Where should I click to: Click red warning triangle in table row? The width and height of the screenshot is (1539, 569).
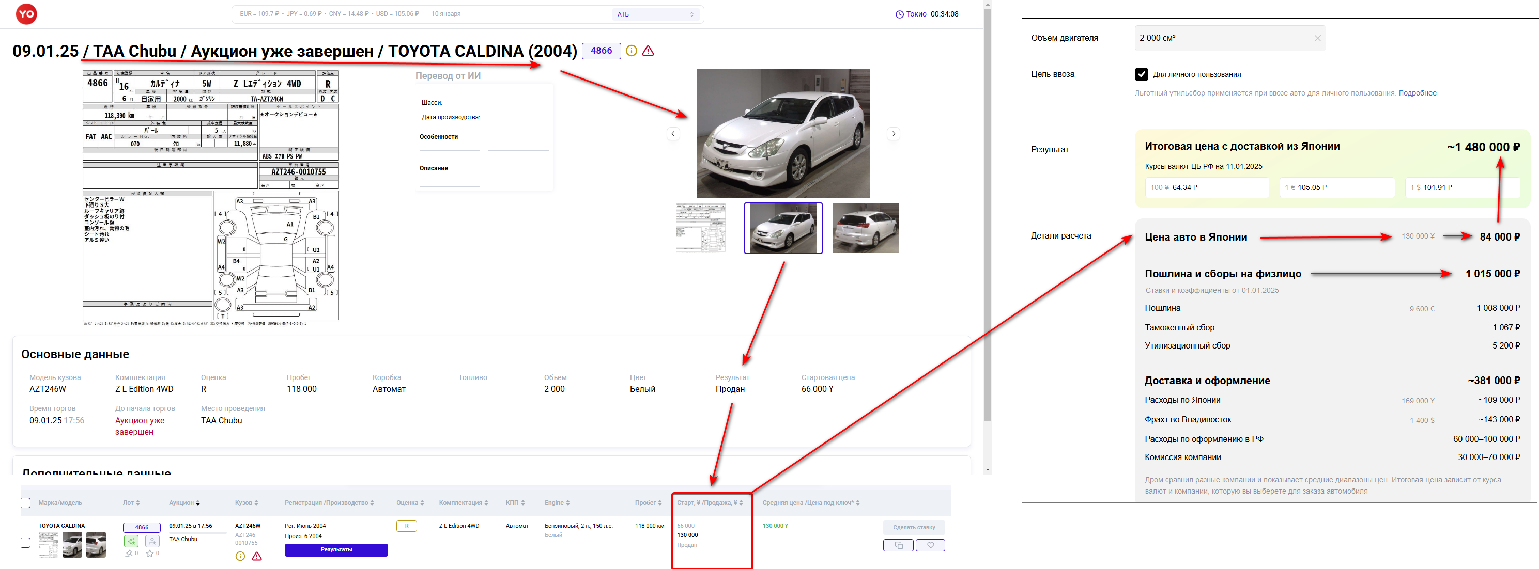pyautogui.click(x=257, y=556)
